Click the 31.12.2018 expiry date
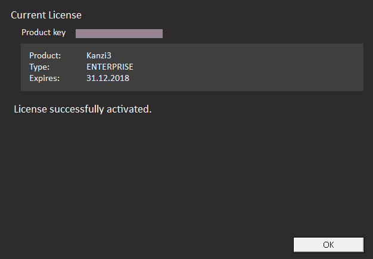Image resolution: width=373 pixels, height=259 pixels. 108,77
